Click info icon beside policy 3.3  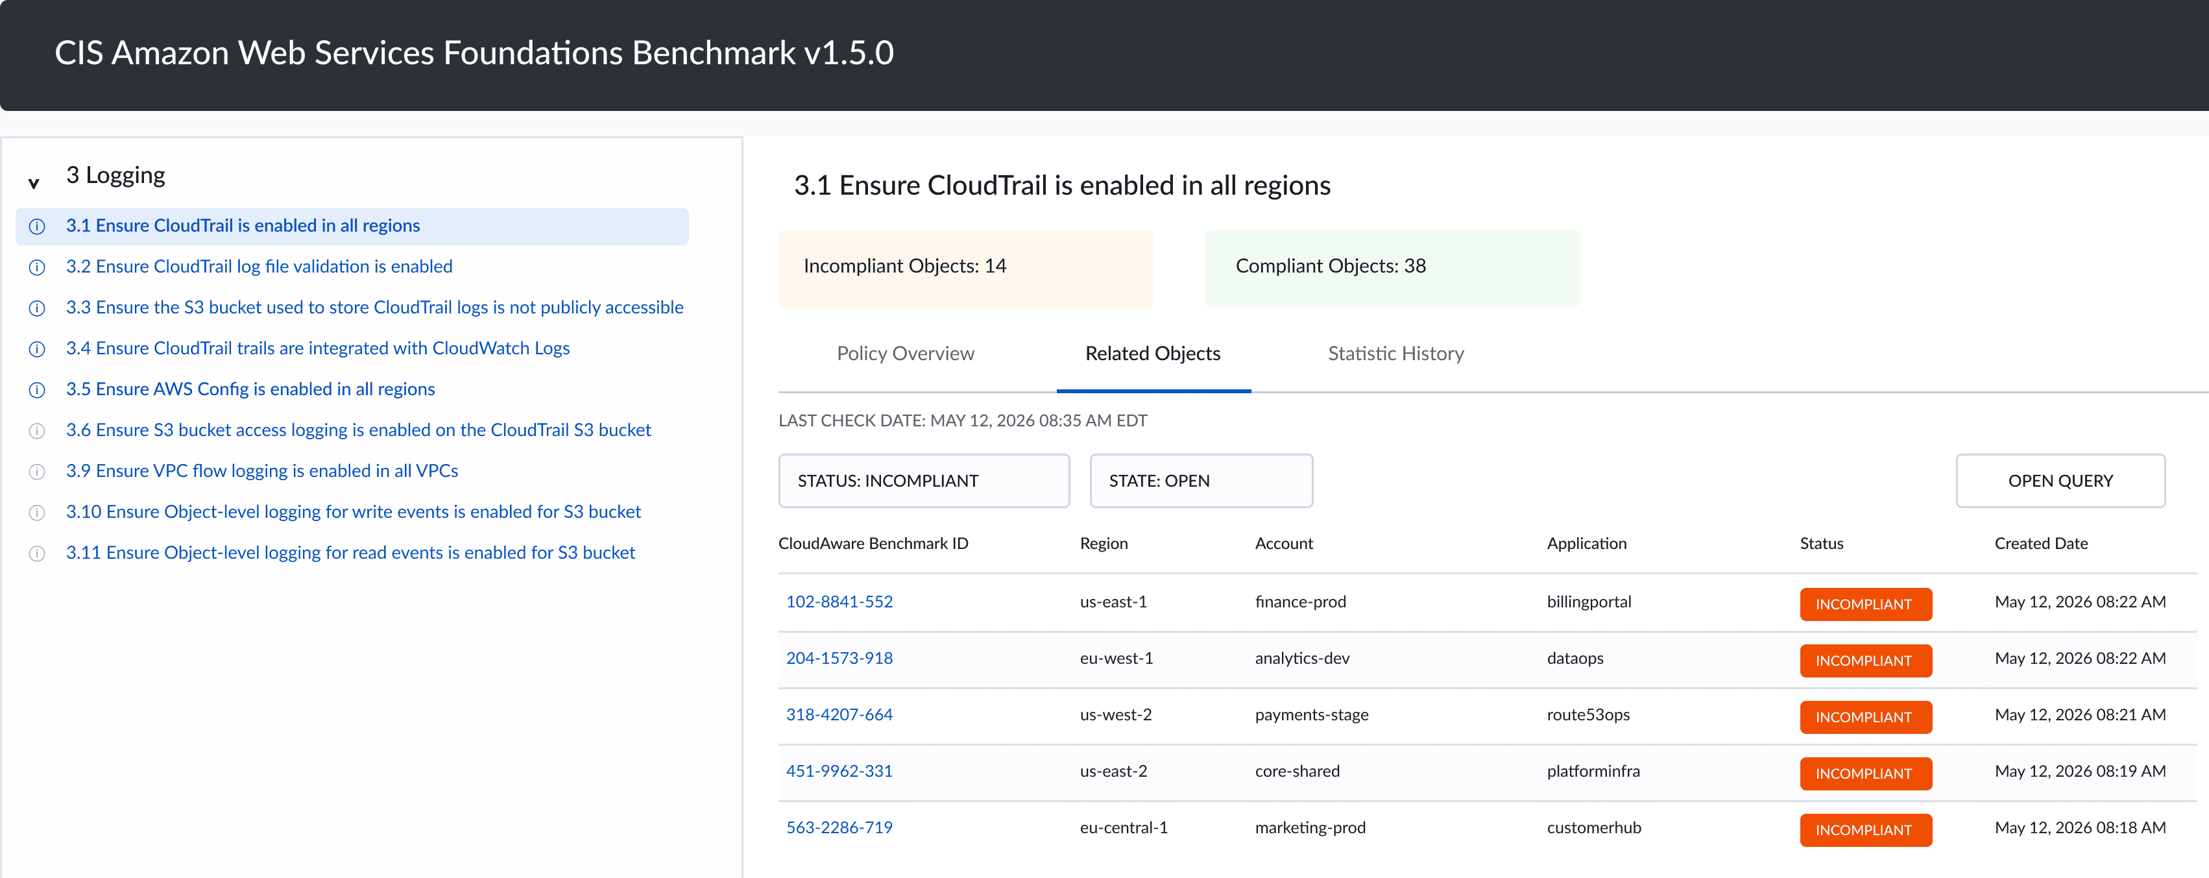tap(37, 308)
